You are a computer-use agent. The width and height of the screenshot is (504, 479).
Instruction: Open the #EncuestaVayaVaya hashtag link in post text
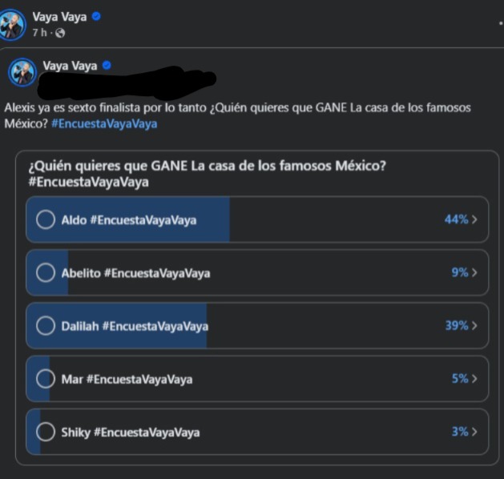coord(104,123)
